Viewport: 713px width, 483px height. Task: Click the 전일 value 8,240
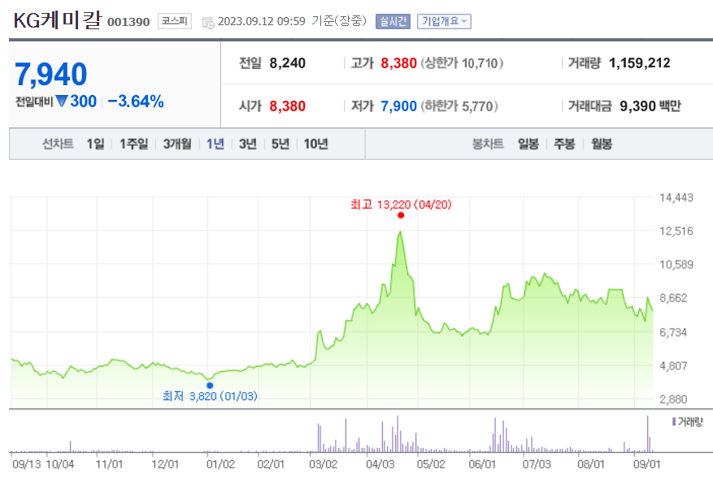287,63
